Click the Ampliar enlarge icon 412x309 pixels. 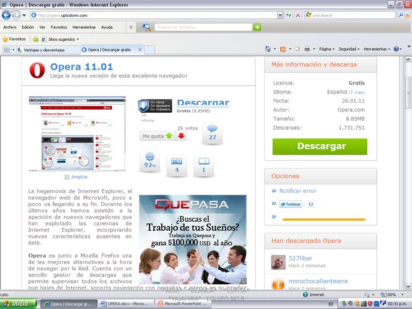(67, 177)
